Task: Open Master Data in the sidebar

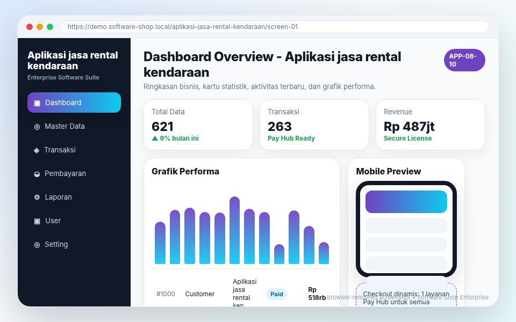Action: coord(74,126)
